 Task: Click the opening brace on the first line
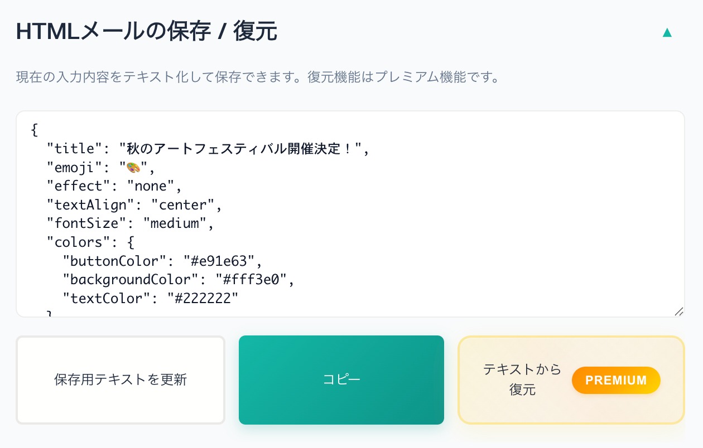point(35,130)
